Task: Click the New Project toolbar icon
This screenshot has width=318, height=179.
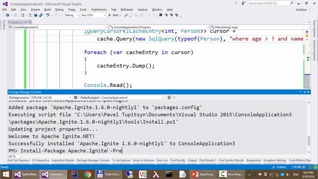Action: (x=22, y=15)
